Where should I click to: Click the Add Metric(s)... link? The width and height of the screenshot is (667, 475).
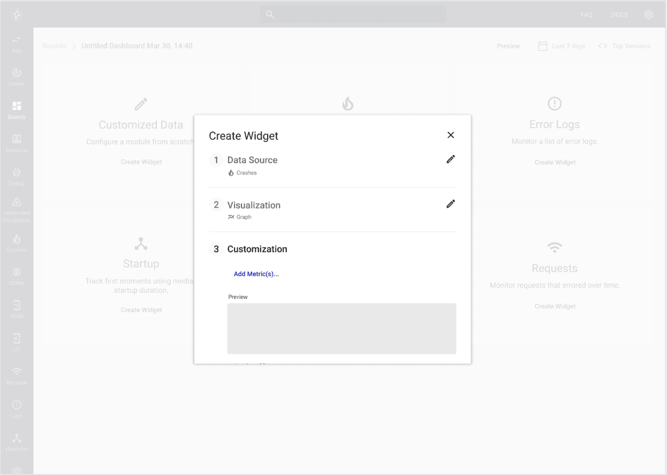pyautogui.click(x=256, y=274)
